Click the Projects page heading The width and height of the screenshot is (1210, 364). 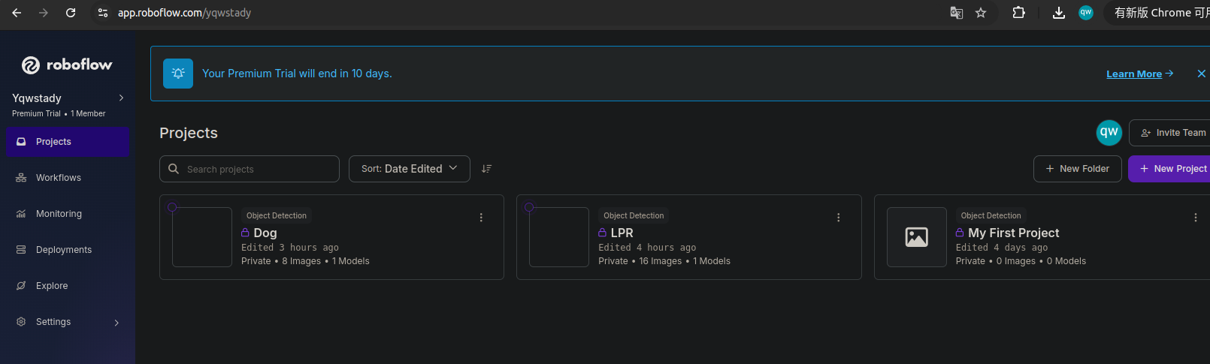tap(189, 133)
